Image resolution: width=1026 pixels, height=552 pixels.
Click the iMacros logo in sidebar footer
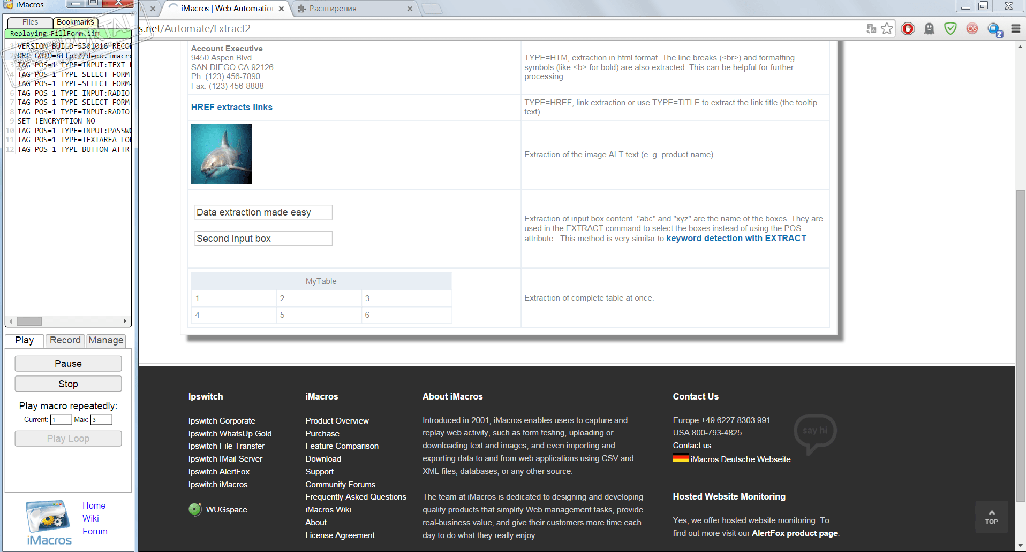tap(49, 523)
